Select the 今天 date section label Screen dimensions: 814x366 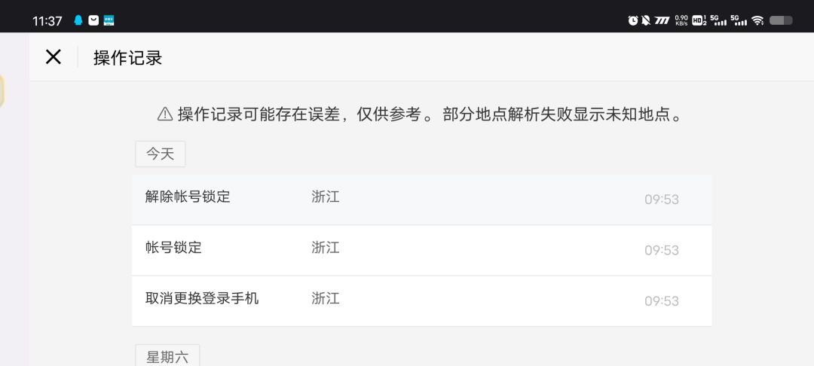pyautogui.click(x=160, y=154)
